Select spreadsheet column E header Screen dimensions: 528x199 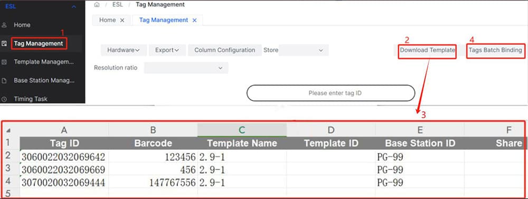420,130
